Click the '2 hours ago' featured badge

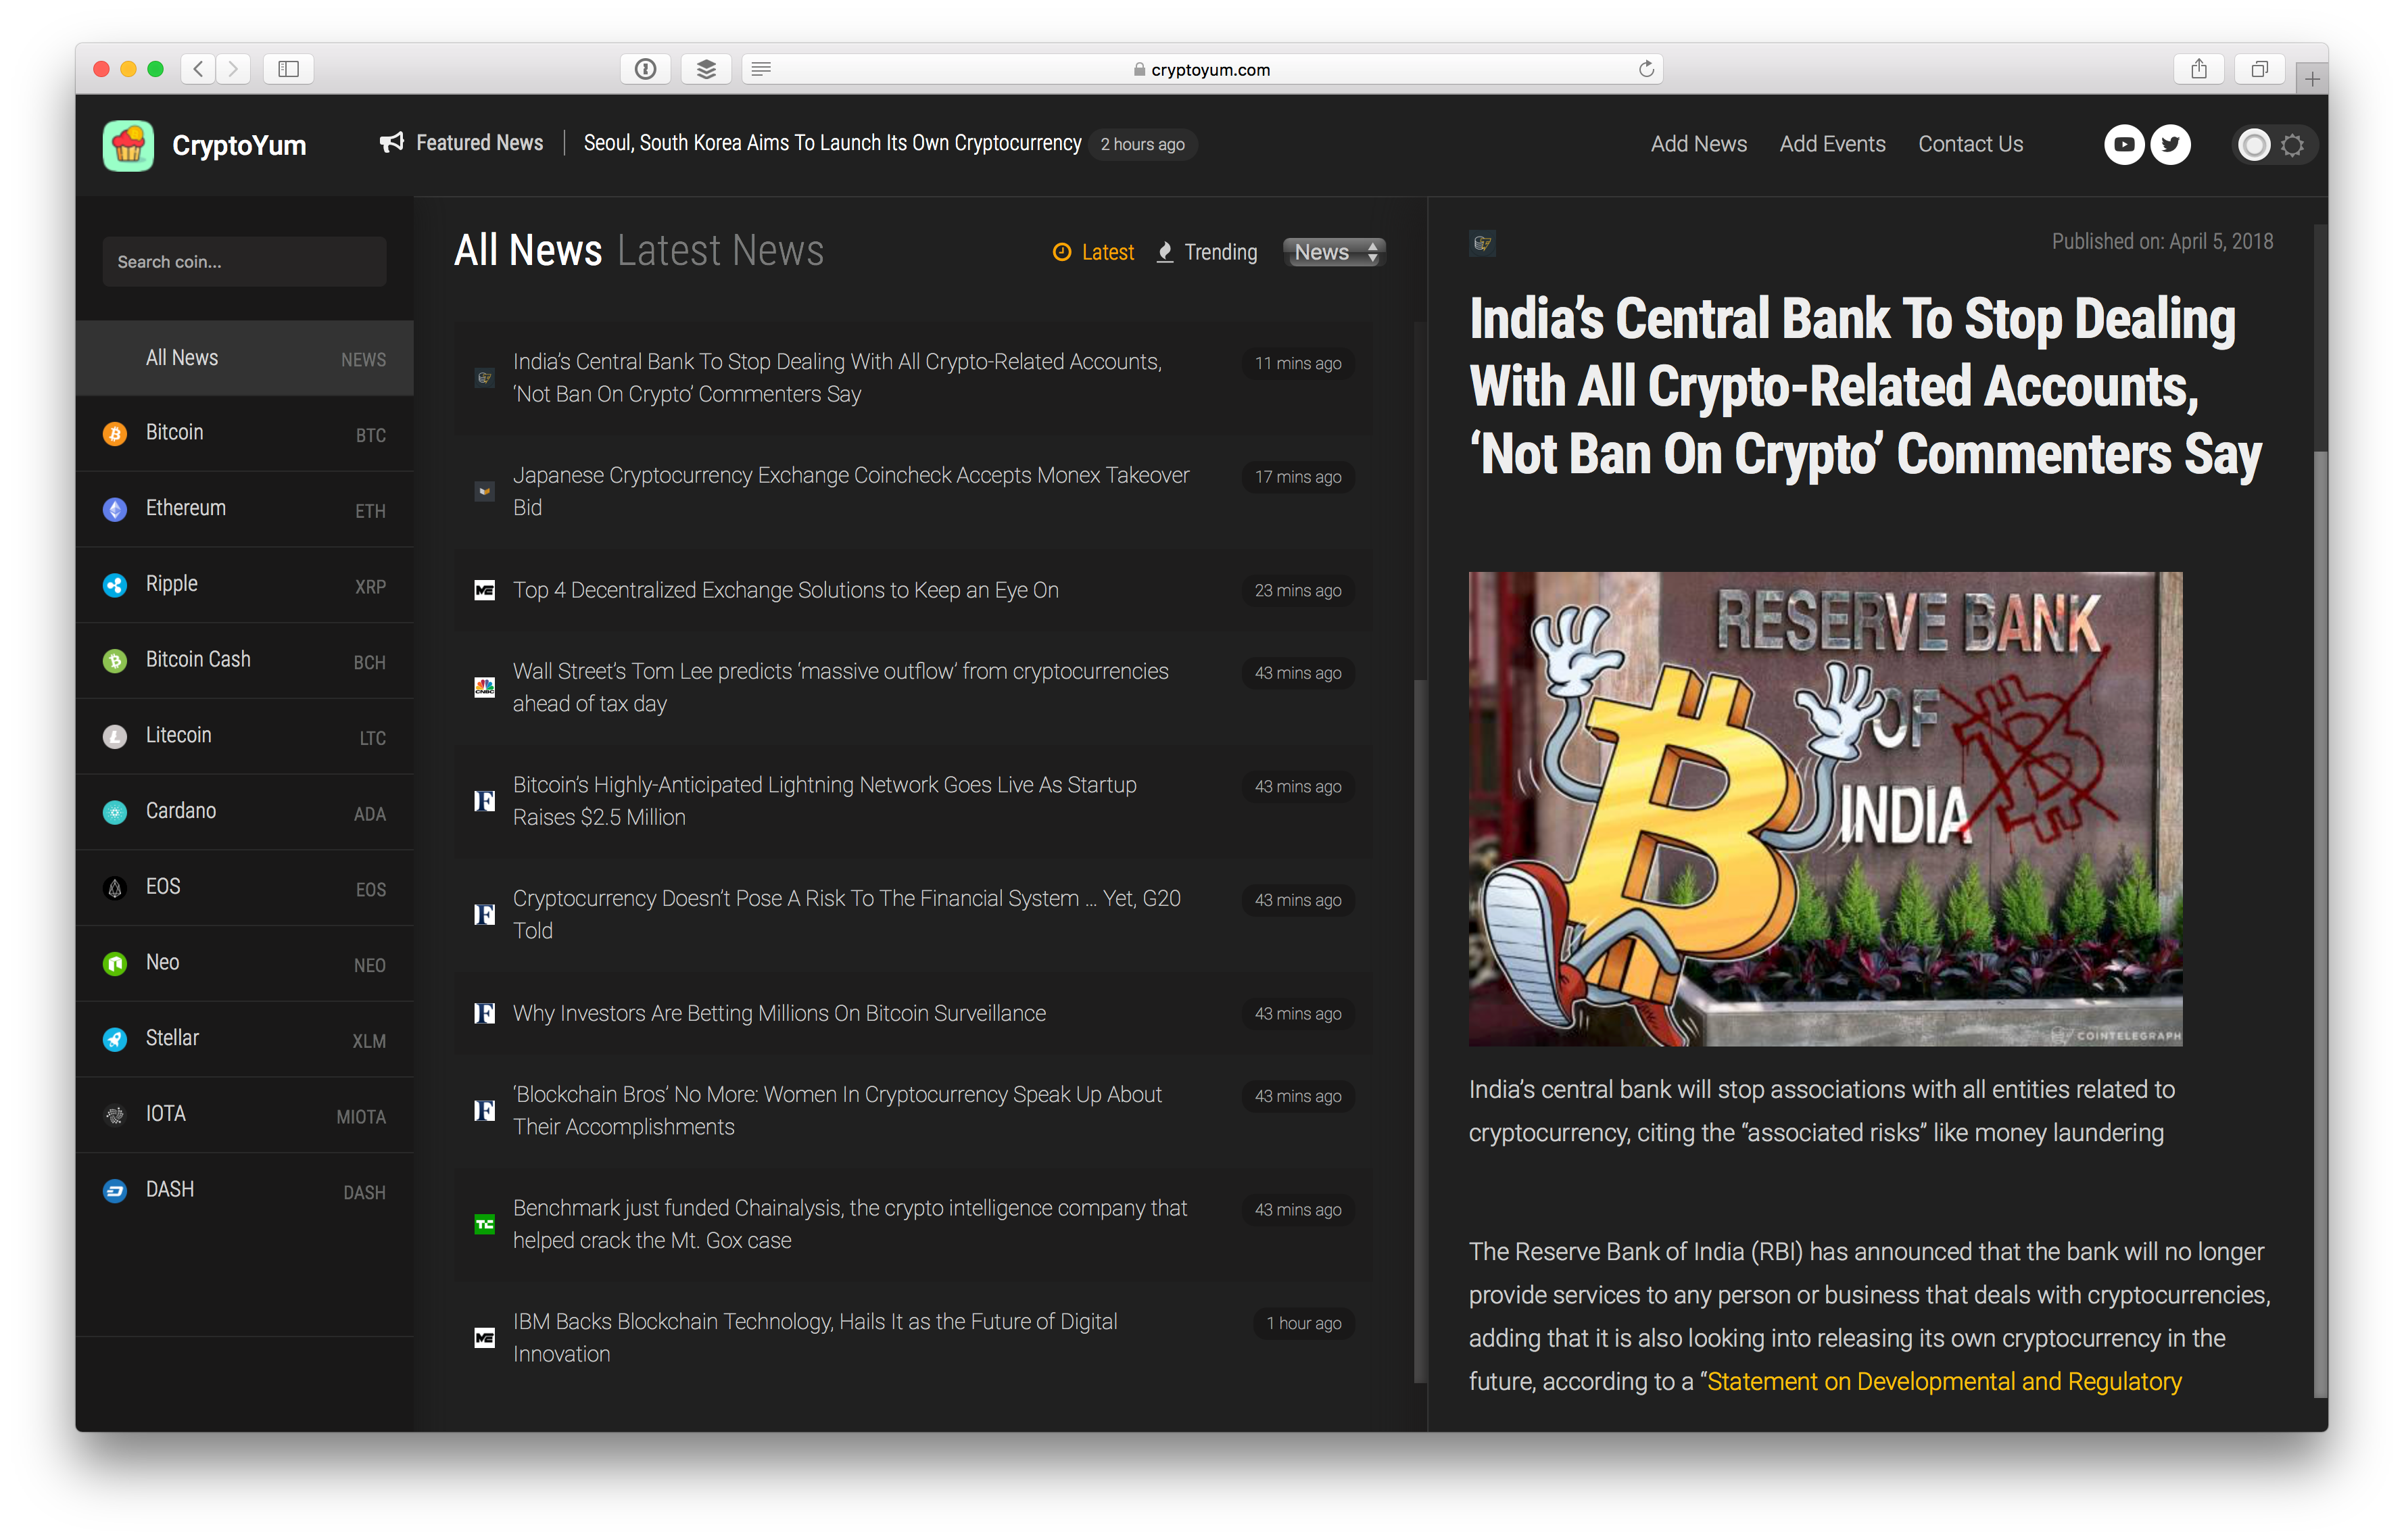pos(1142,144)
